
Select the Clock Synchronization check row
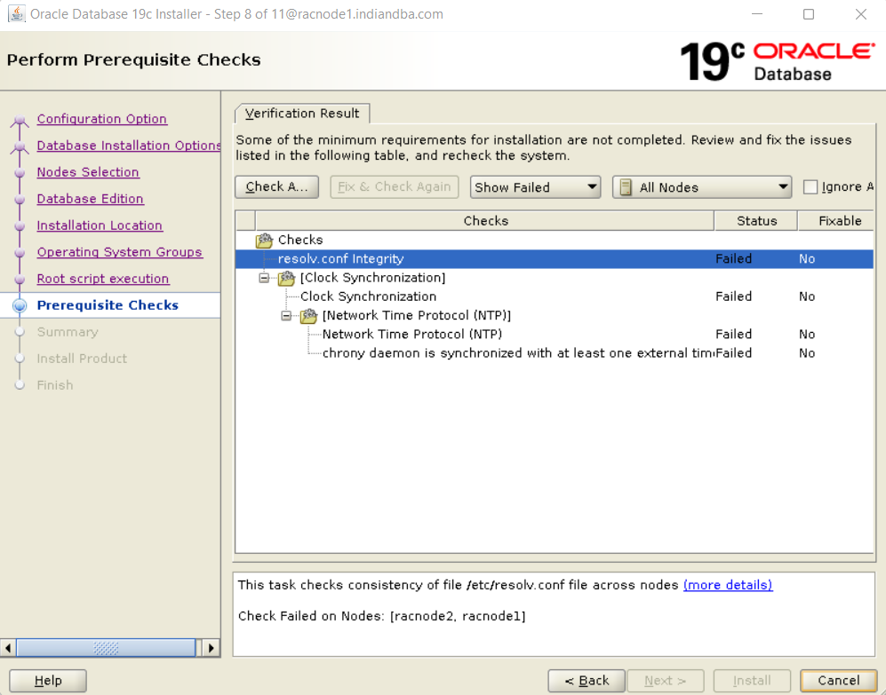coord(555,296)
